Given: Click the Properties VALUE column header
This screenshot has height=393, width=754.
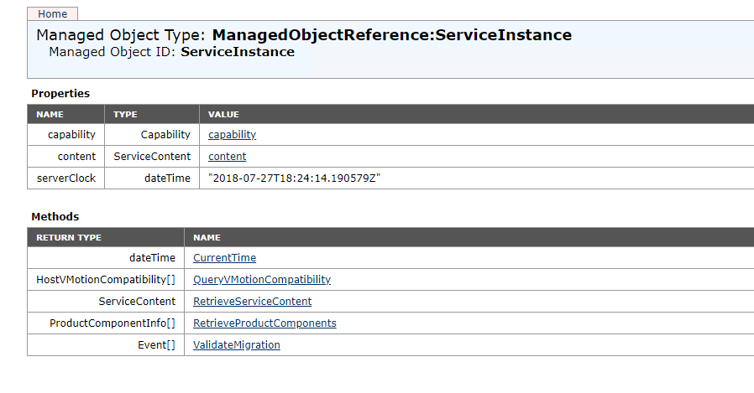Looking at the screenshot, I should click(x=477, y=114).
